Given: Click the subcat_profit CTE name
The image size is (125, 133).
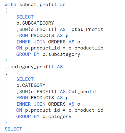Looking at the screenshot, I should click(38, 5).
